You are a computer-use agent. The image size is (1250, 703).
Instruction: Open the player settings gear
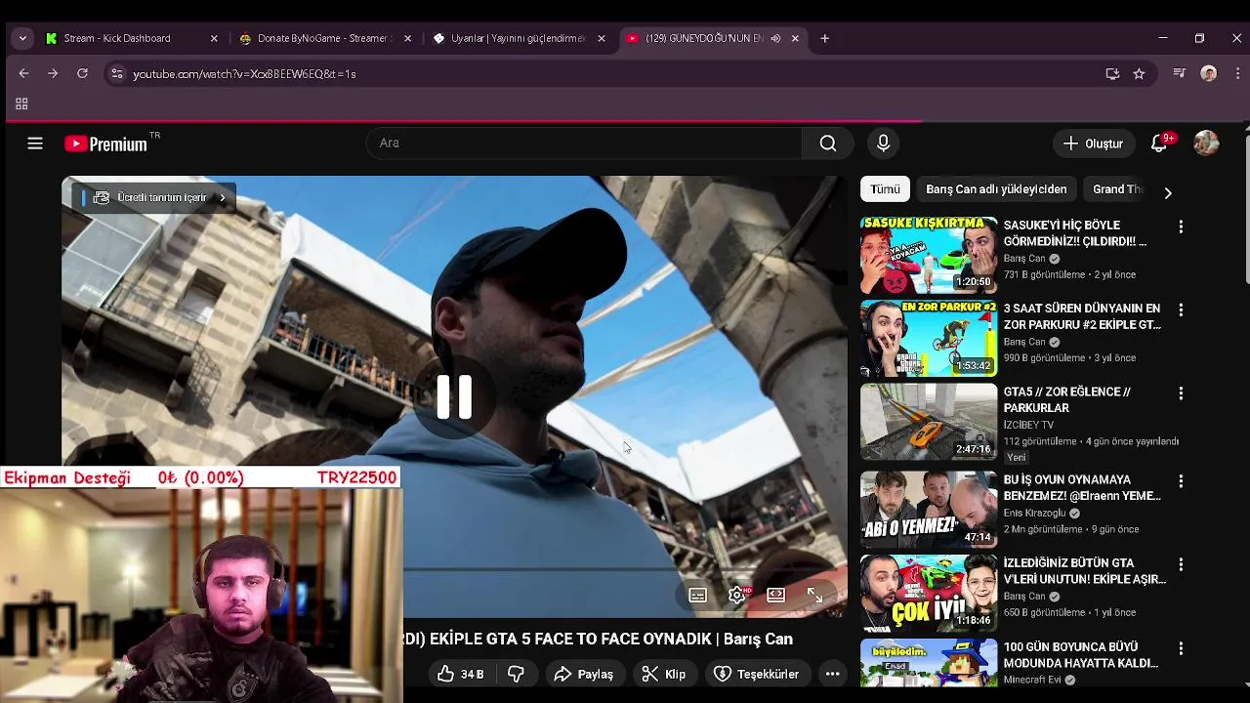pyautogui.click(x=737, y=595)
